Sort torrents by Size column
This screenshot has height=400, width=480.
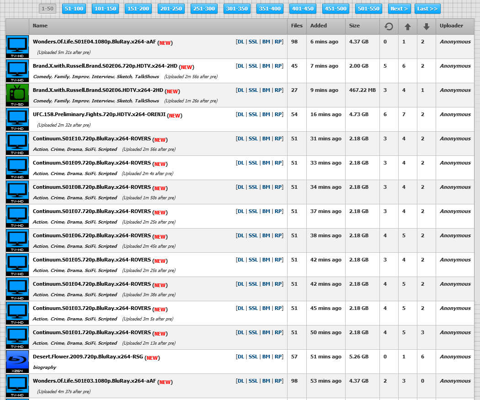click(x=354, y=26)
